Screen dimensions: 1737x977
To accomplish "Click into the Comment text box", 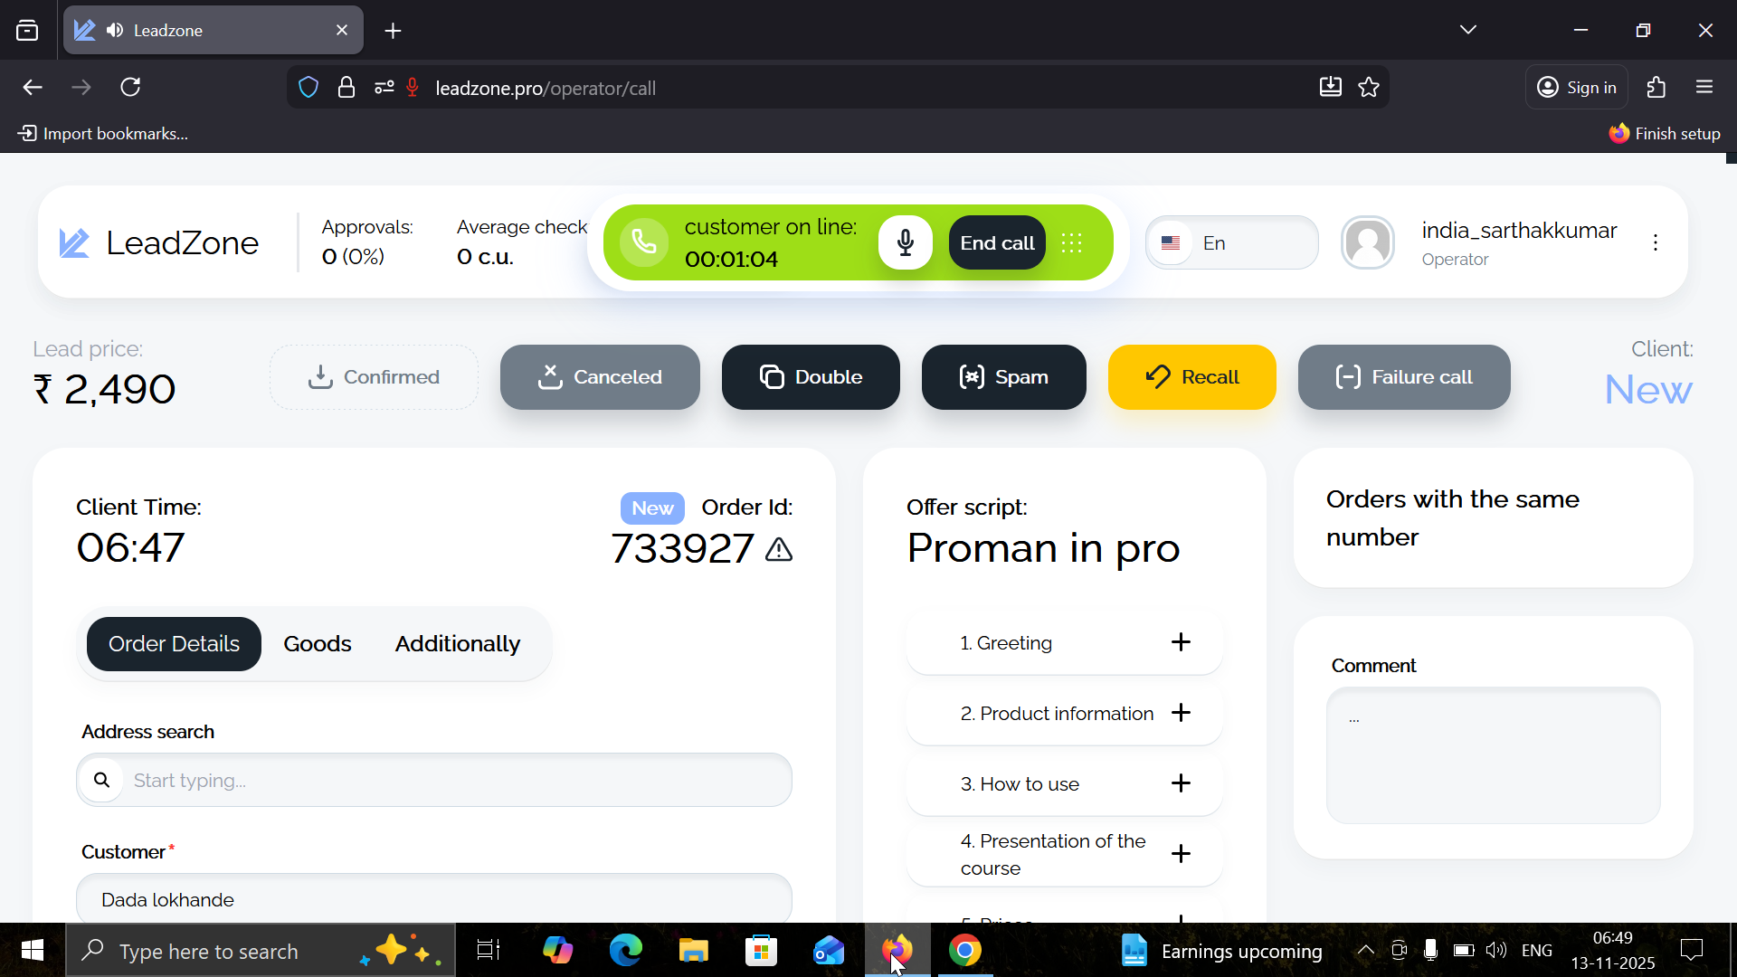I will pos(1493,755).
